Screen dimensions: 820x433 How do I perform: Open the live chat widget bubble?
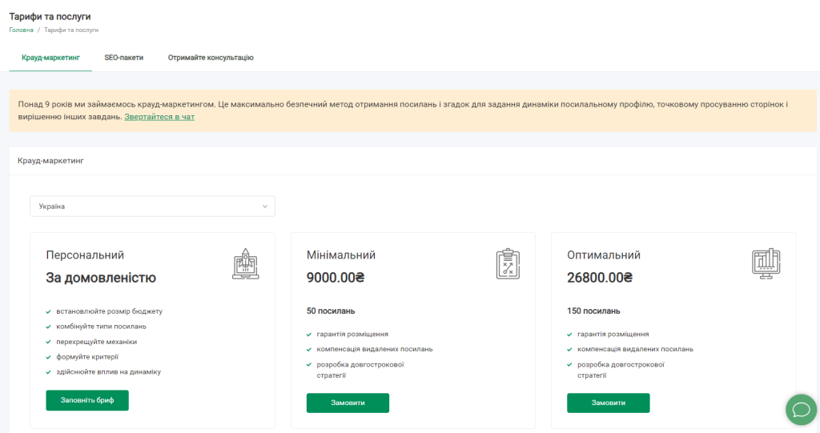(x=800, y=410)
